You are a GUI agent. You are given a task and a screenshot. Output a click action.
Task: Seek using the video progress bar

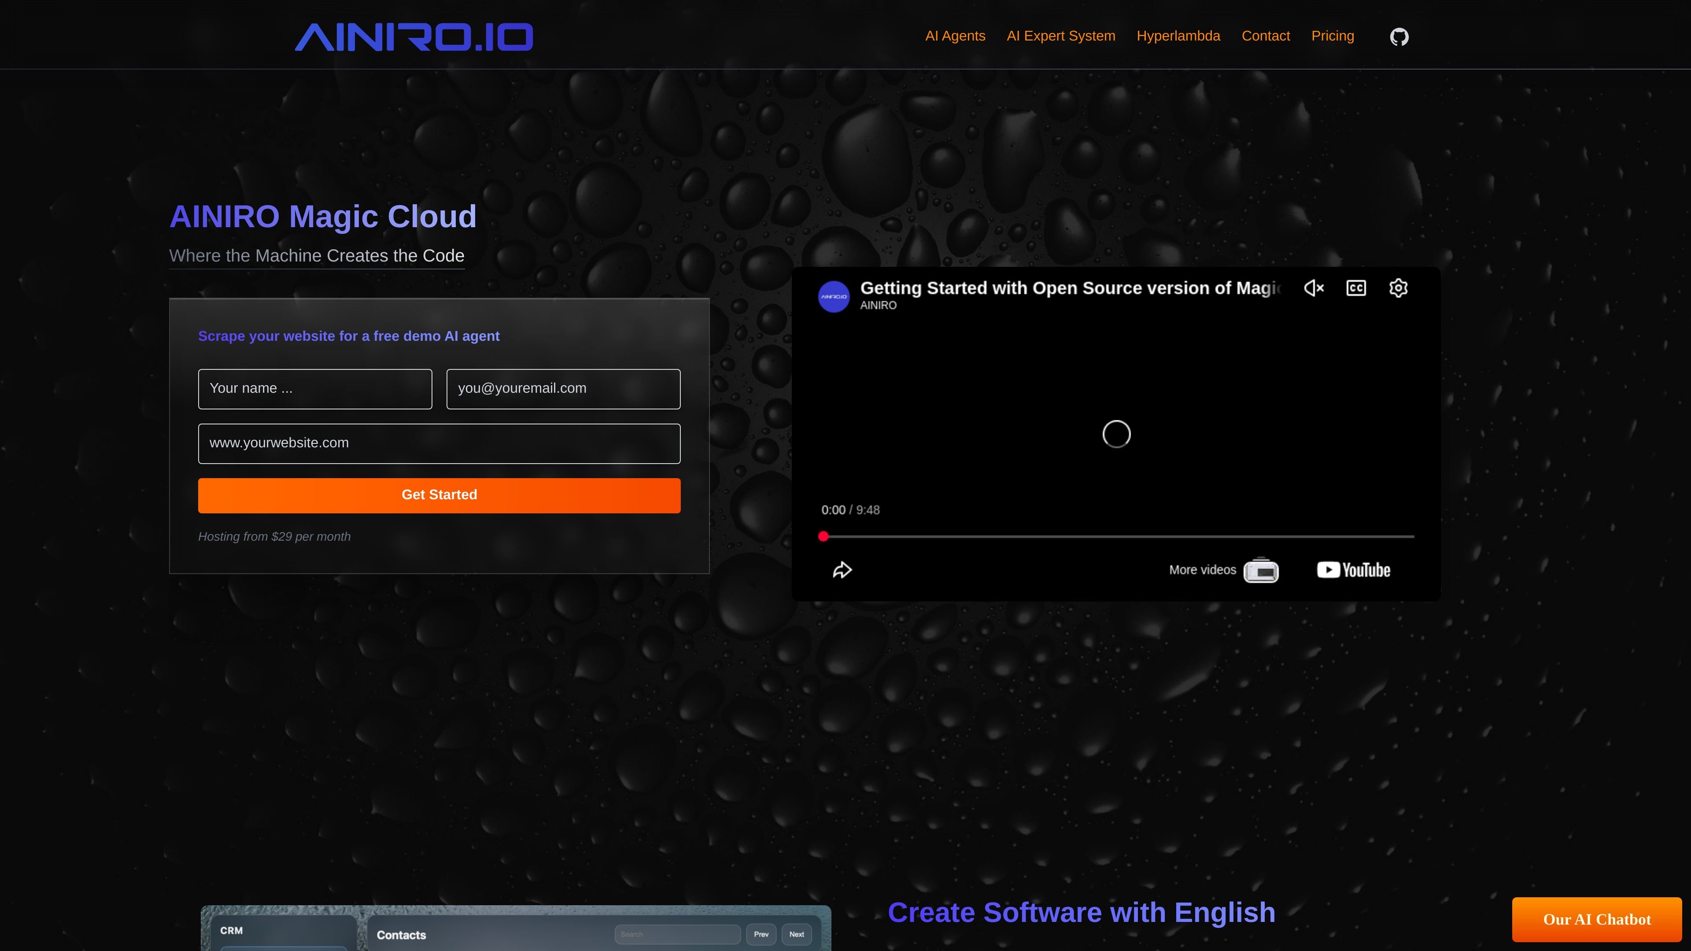[1117, 536]
